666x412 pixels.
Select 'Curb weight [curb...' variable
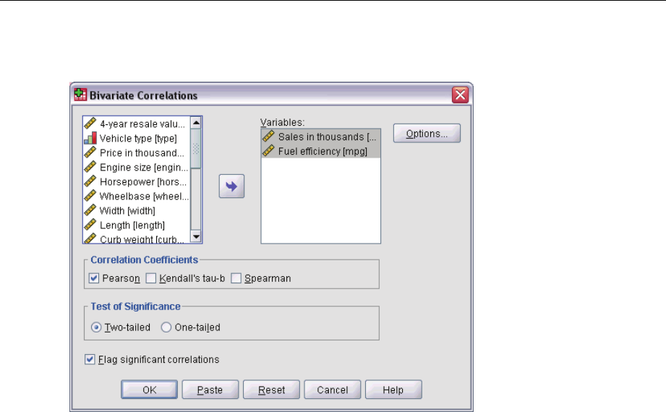point(137,239)
